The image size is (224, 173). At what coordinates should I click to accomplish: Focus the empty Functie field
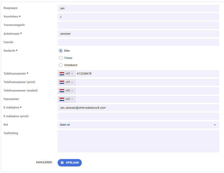coord(138,42)
